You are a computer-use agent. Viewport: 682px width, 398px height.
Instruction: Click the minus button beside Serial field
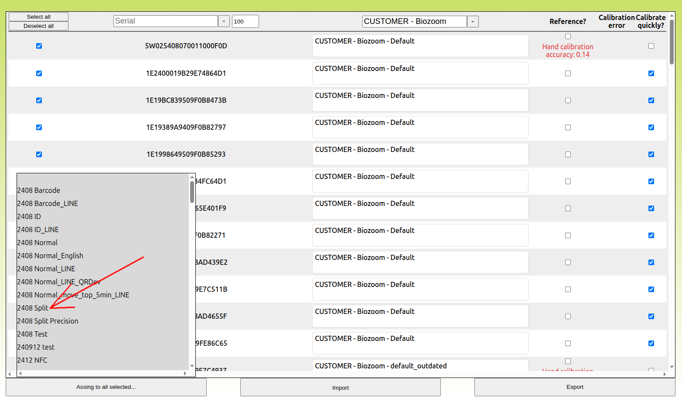224,21
